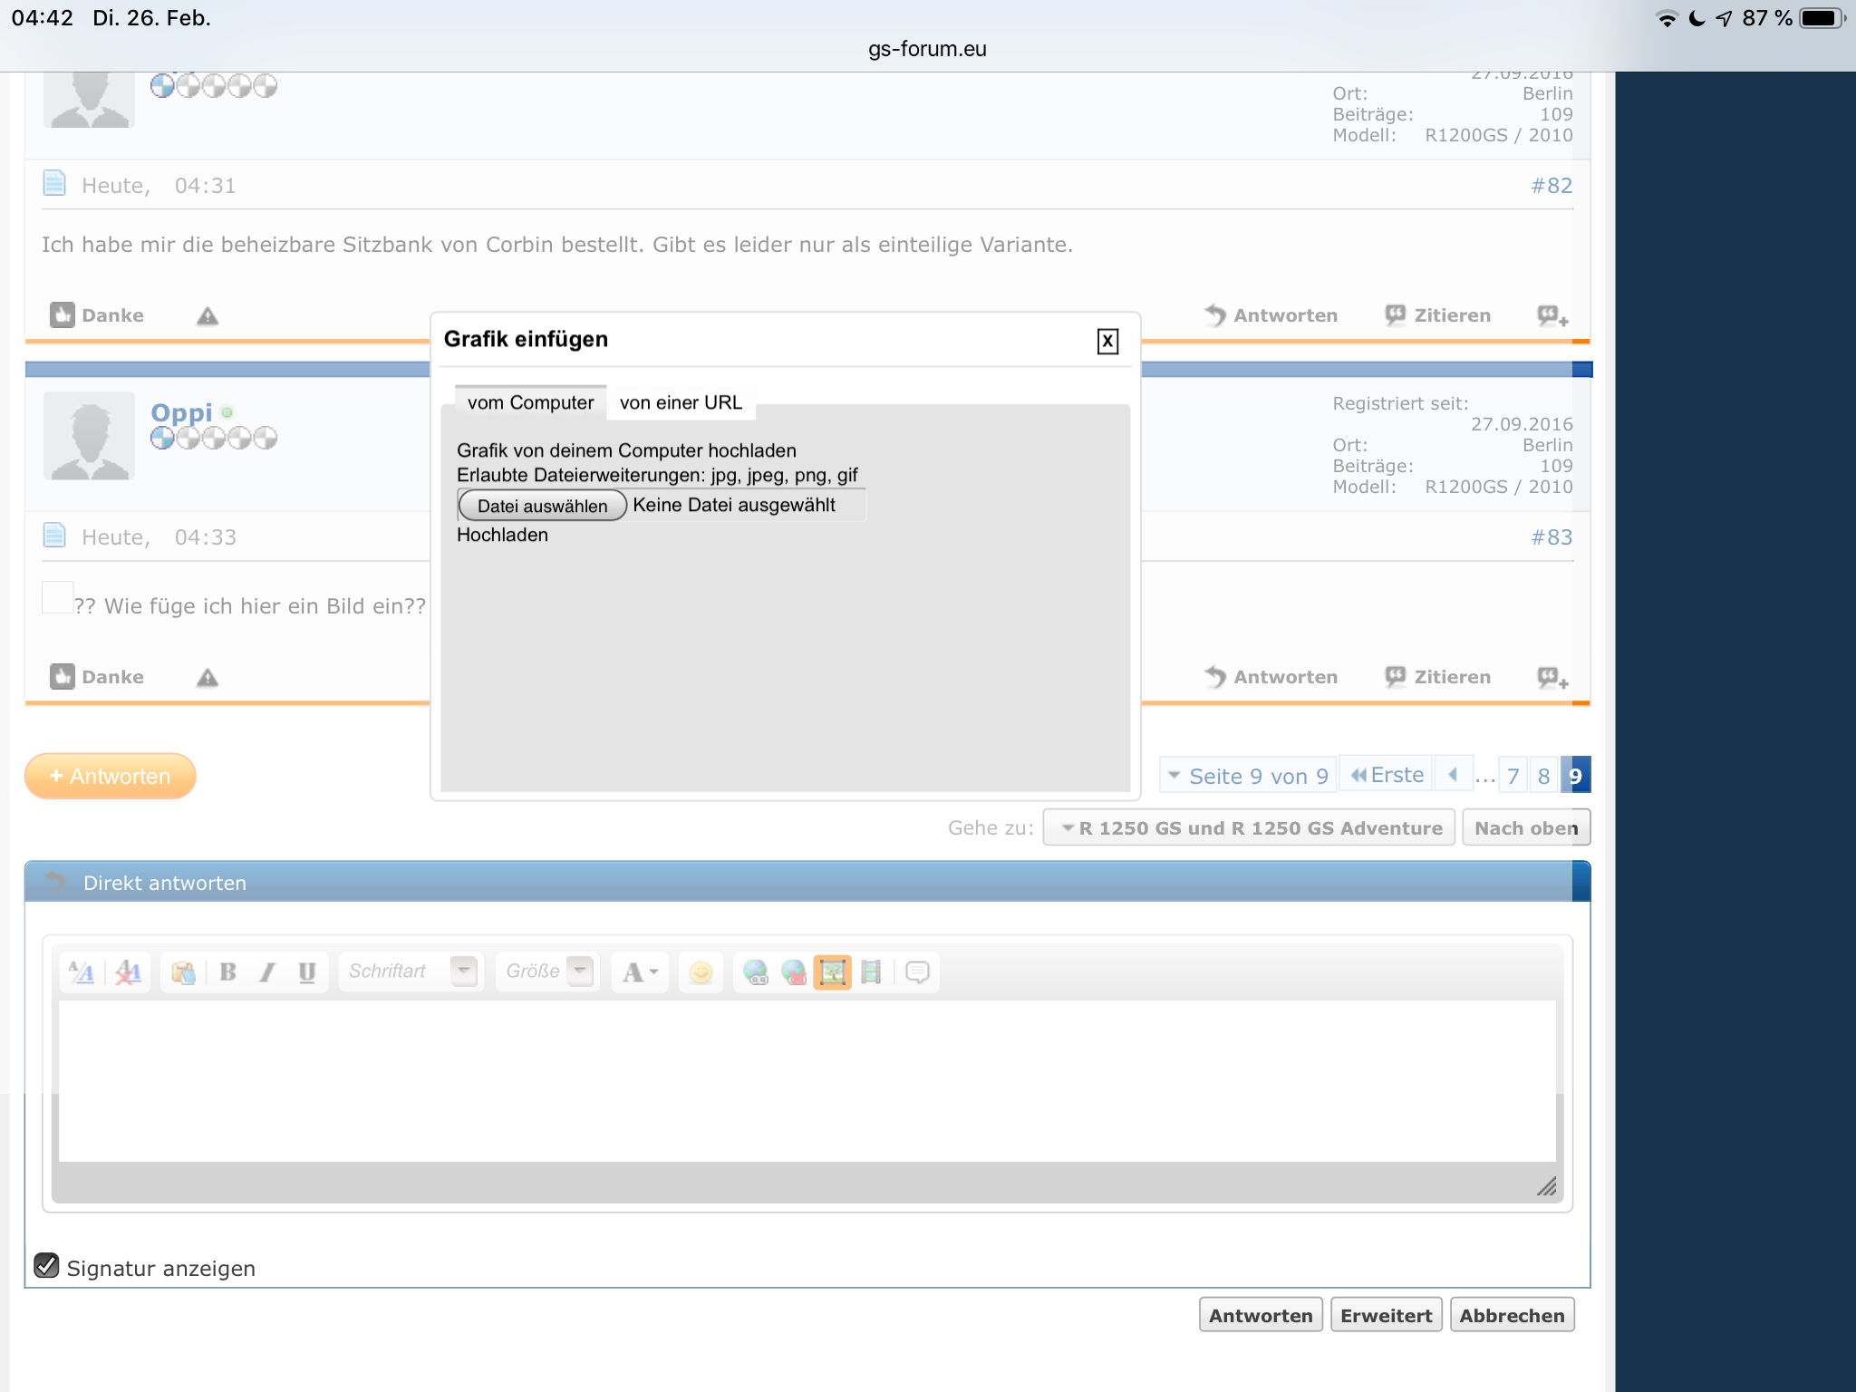Open the Größe size dropdown

547,971
